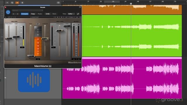Click bar 57 in the timeline ruler
Viewport: 187px width, 105px height.
coord(150,1)
